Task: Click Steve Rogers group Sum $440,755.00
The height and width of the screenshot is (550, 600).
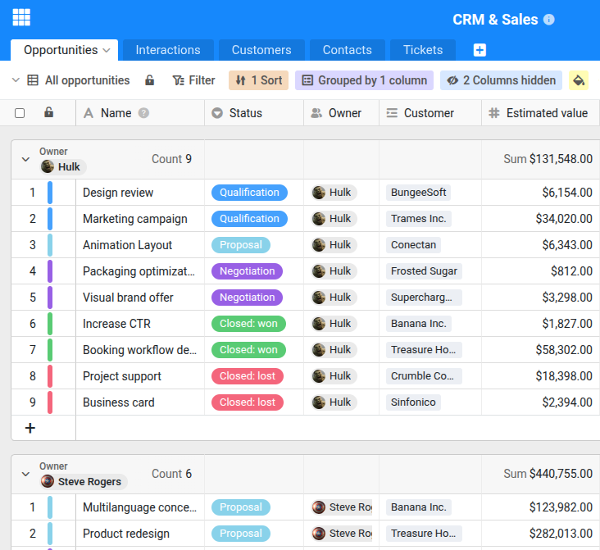Action: [x=548, y=474]
